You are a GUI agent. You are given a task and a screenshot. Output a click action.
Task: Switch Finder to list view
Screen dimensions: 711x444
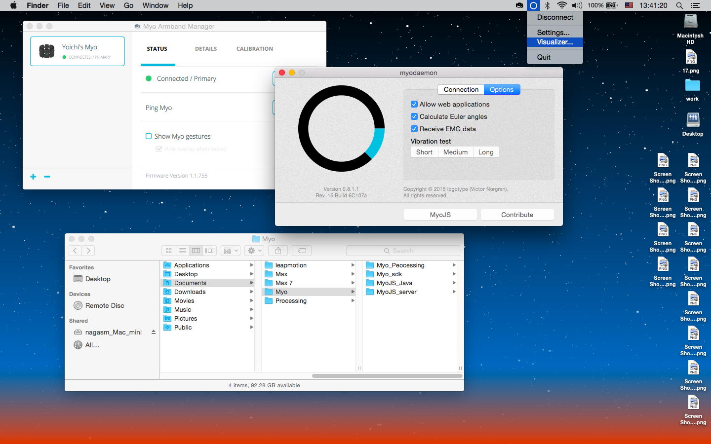click(x=182, y=251)
